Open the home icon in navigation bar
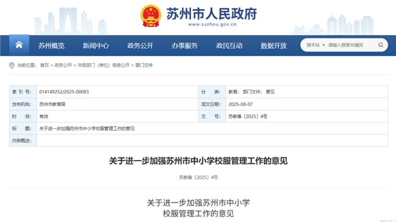The height and width of the screenshot is (222, 396). tap(19, 45)
